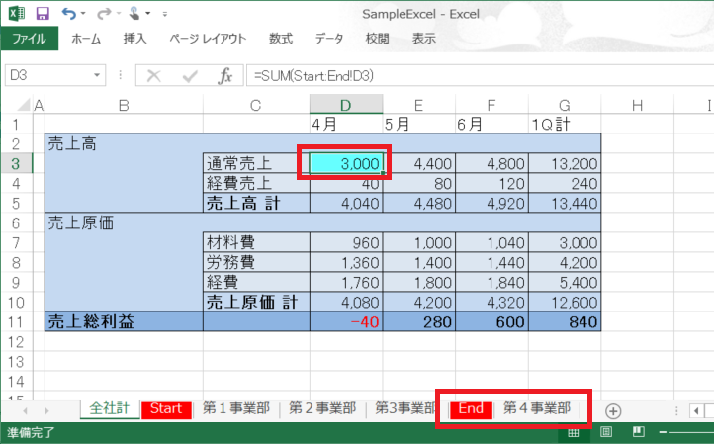The width and height of the screenshot is (714, 444).
Task: Open the データ ribbon tab
Action: tap(329, 39)
